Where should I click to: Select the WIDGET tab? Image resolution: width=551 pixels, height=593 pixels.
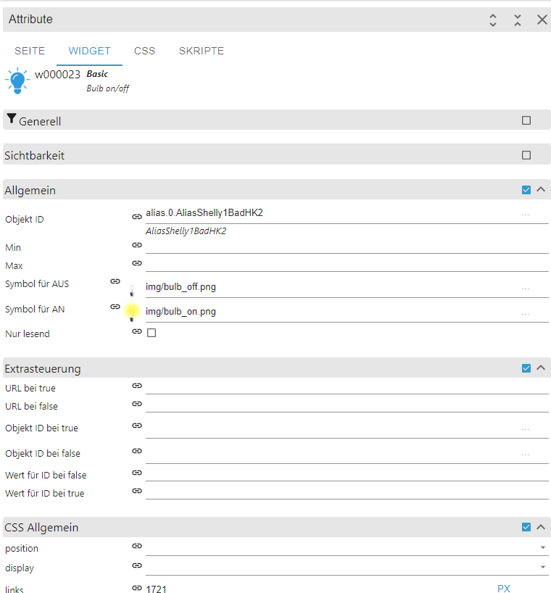tap(90, 51)
